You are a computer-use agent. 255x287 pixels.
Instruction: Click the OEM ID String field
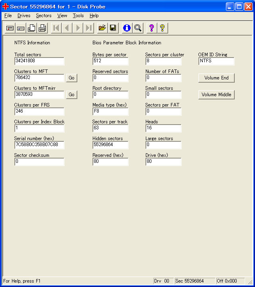(216, 61)
